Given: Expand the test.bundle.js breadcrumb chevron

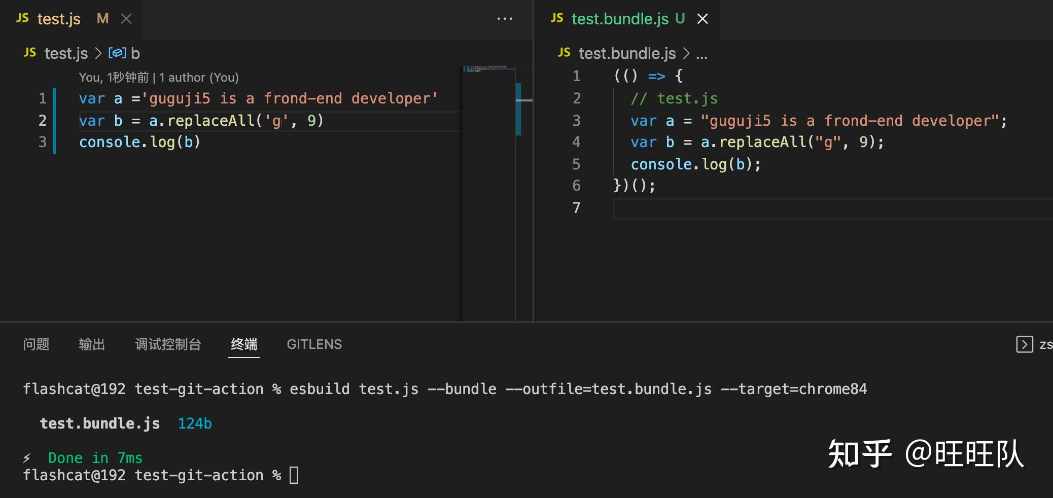Looking at the screenshot, I should [686, 53].
